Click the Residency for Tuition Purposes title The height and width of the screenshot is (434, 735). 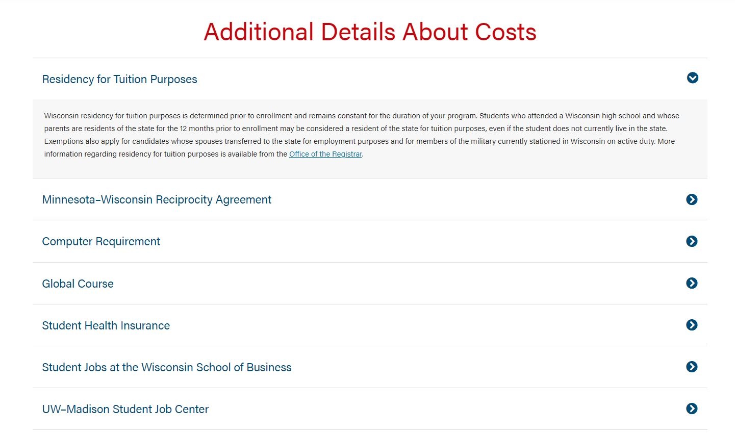[119, 79]
